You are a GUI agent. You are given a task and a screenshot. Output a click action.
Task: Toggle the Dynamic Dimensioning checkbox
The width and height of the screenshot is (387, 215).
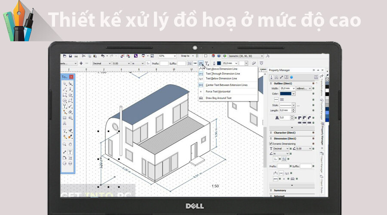click(x=271, y=144)
